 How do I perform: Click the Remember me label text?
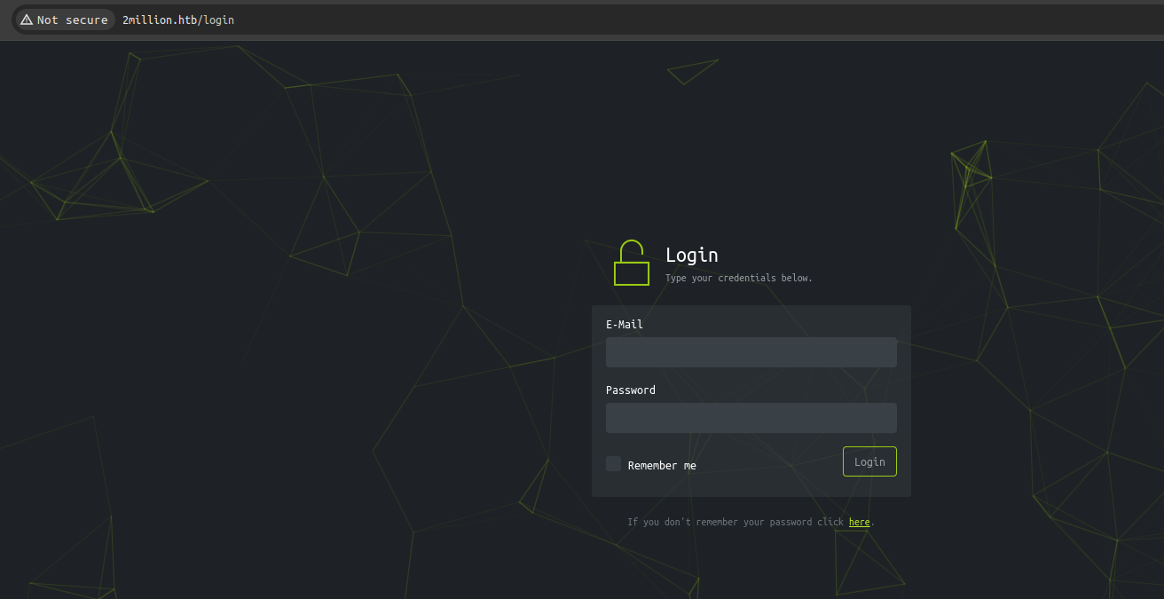click(662, 466)
